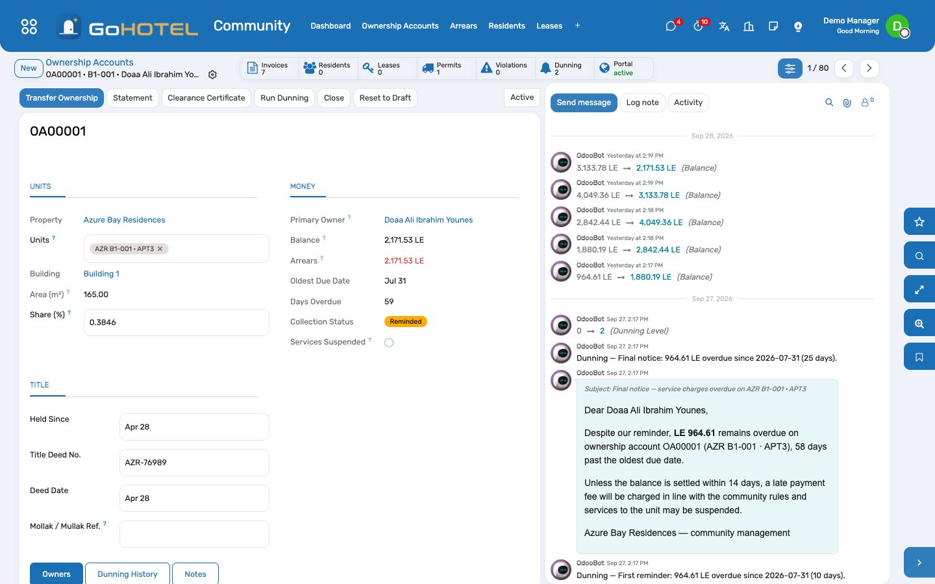Click the translate language icon

(x=724, y=26)
